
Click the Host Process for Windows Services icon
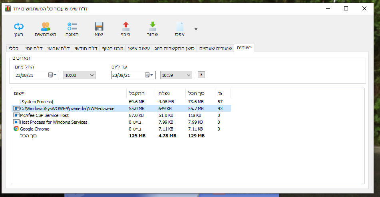point(16,122)
